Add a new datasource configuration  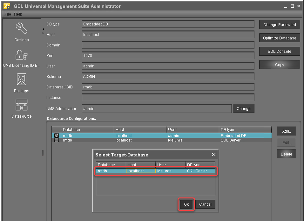tap(286, 131)
